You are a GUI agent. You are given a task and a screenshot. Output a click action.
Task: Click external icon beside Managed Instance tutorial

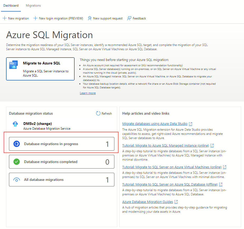click(x=212, y=145)
